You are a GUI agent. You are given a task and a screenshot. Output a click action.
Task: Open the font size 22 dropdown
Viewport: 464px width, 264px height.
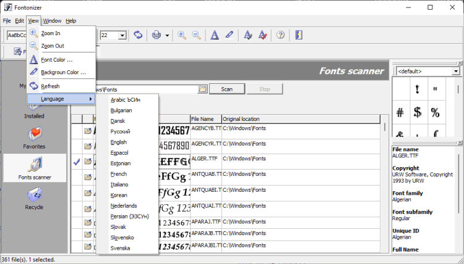point(122,36)
